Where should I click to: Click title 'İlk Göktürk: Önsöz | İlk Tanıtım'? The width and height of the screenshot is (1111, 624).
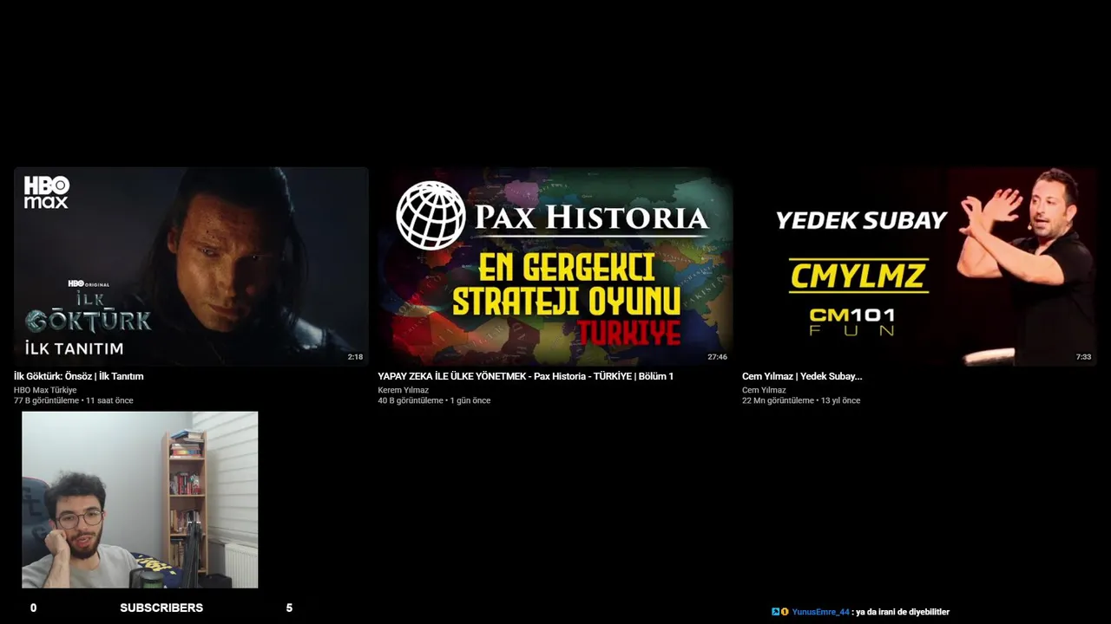point(78,376)
